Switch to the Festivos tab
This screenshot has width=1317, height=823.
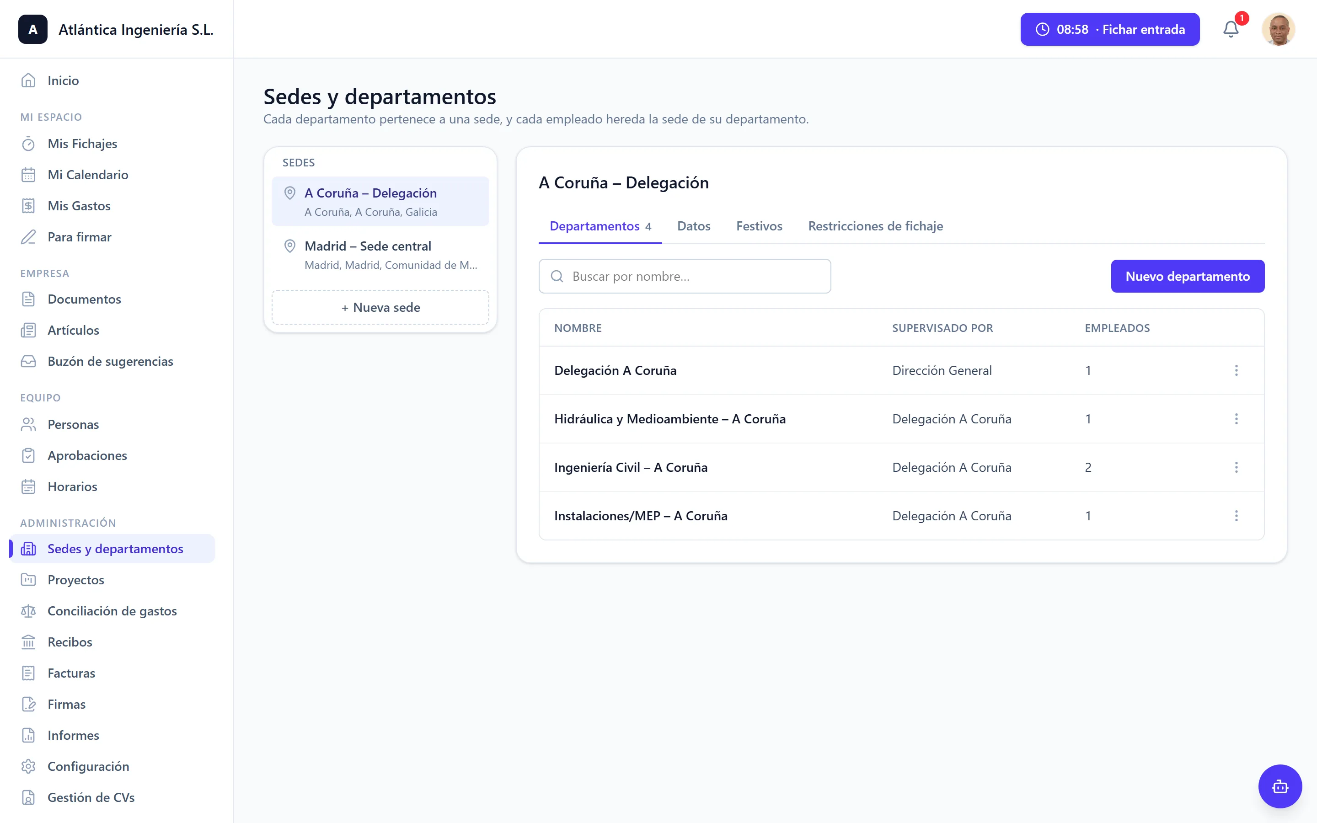(x=759, y=226)
